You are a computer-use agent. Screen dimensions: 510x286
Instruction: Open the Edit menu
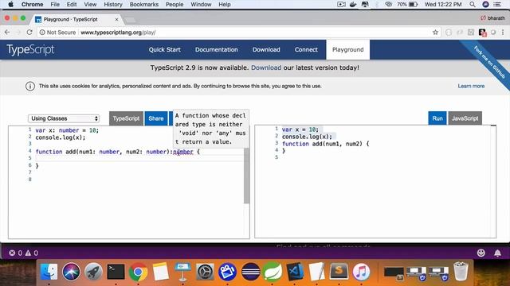tap(72, 4)
